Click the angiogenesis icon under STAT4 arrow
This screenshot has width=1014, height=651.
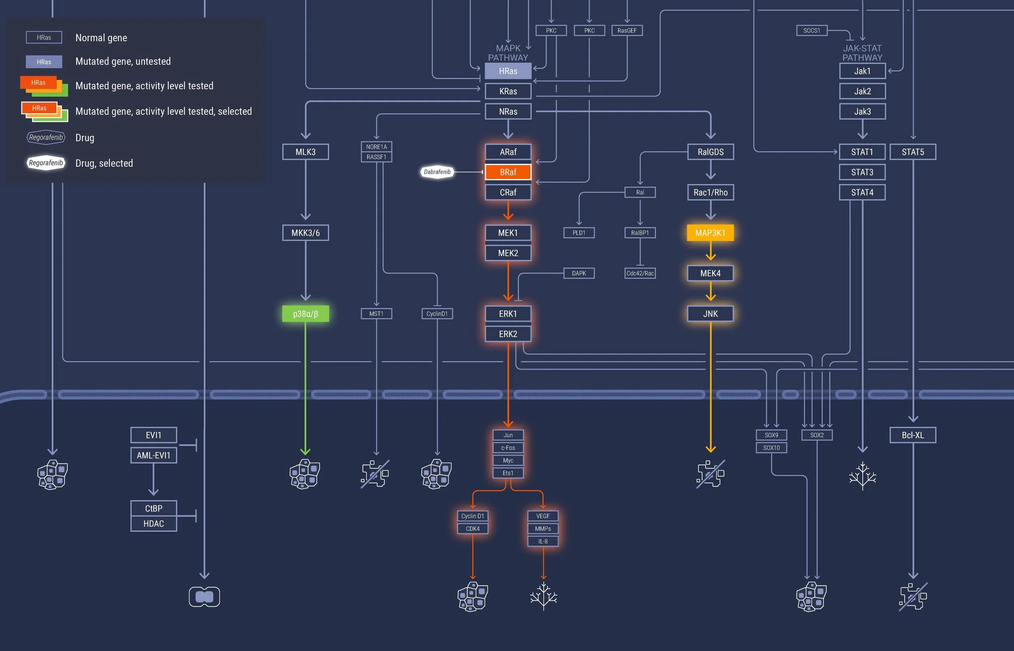click(x=862, y=476)
